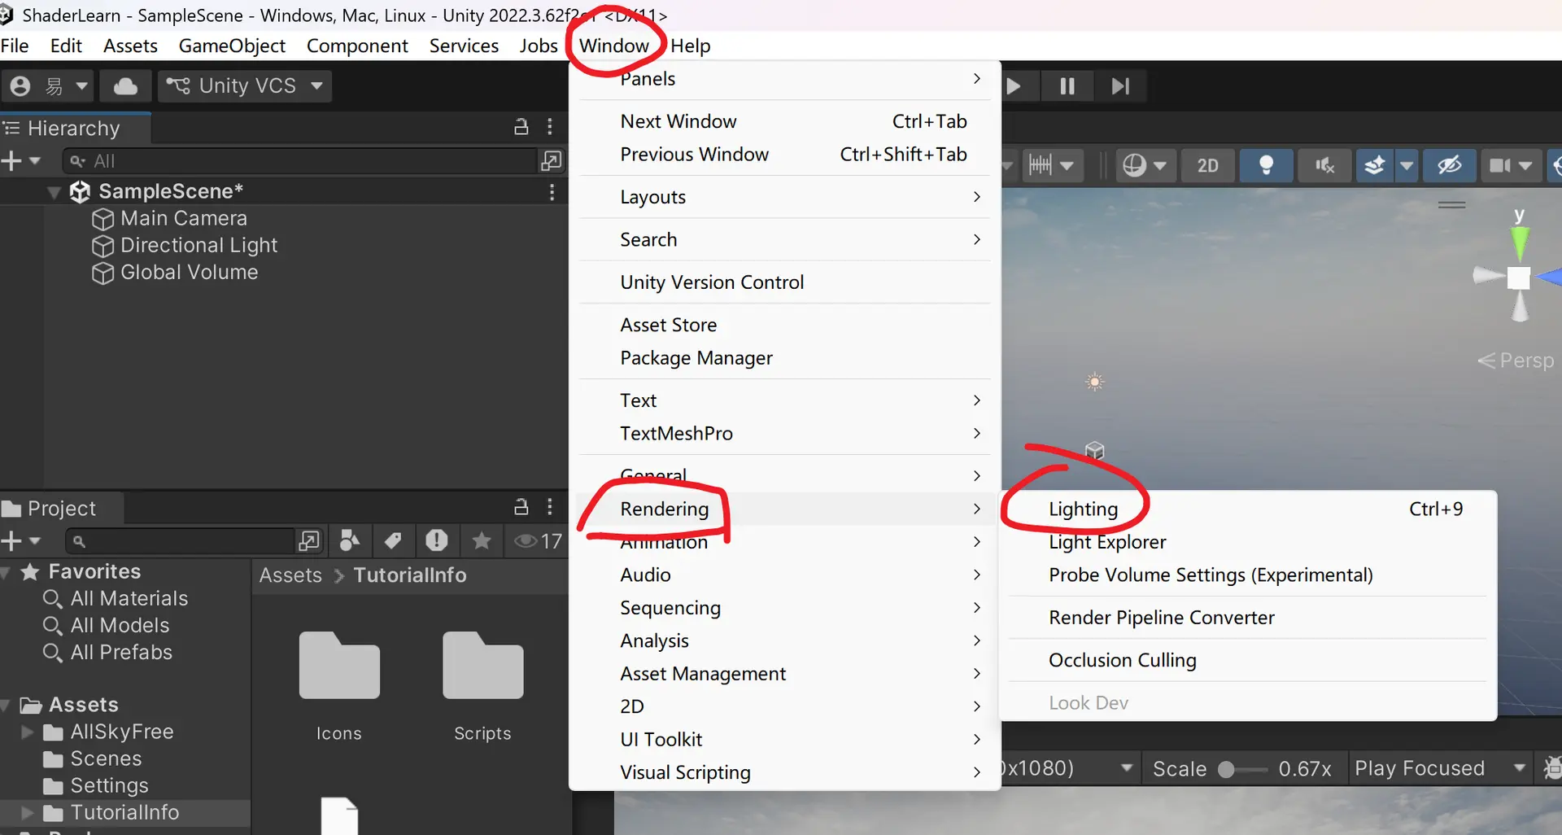Lock the Project panel

tap(521, 507)
